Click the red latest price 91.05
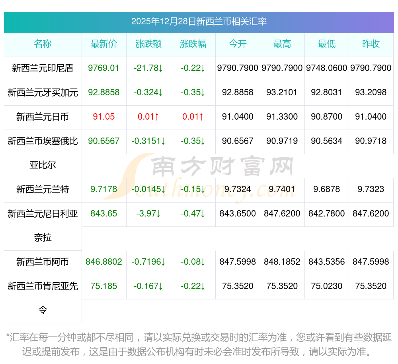Image resolution: width=398 pixels, height=364 pixels. (104, 117)
